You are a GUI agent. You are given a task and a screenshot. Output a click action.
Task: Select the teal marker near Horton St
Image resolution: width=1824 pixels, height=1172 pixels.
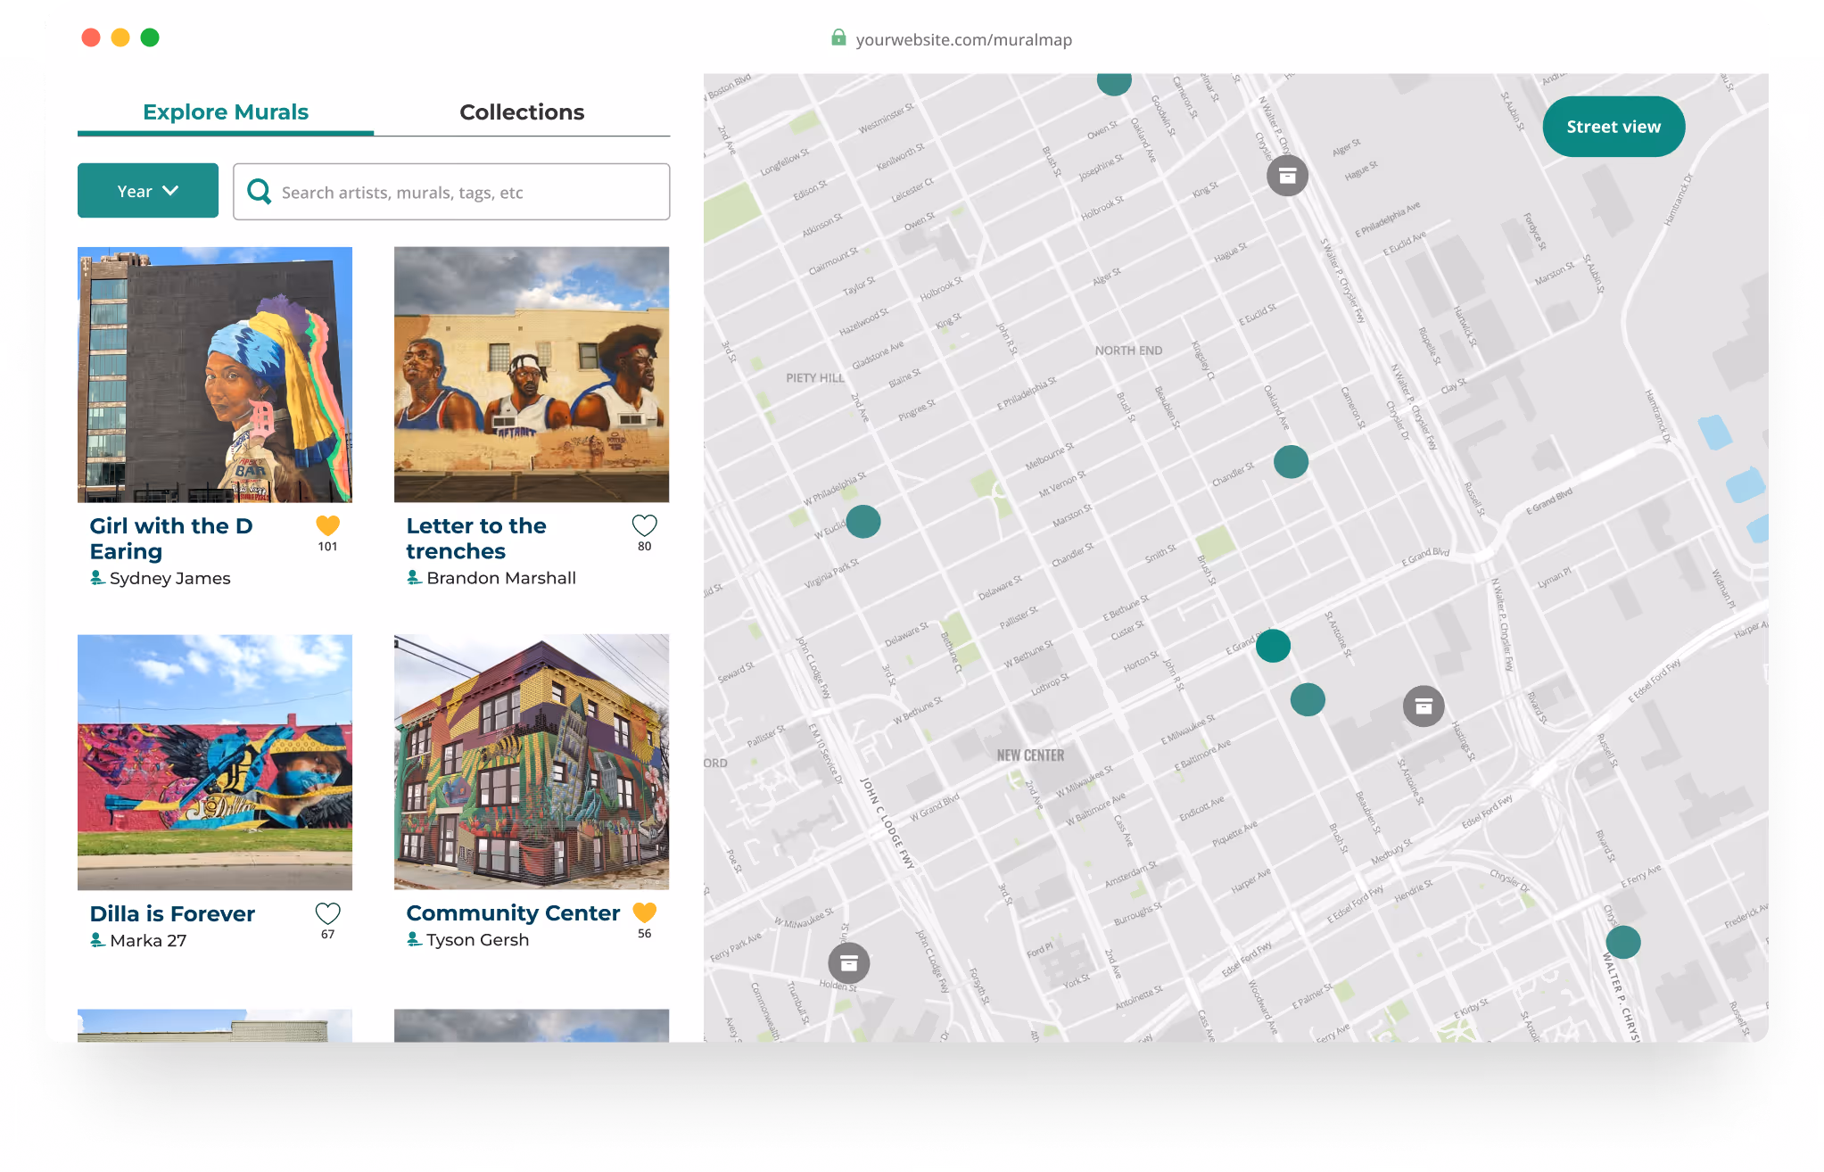1308,699
